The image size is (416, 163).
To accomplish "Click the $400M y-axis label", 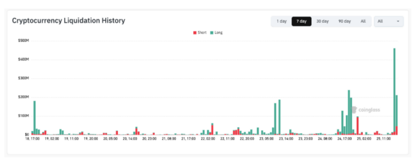I will click(24, 60).
